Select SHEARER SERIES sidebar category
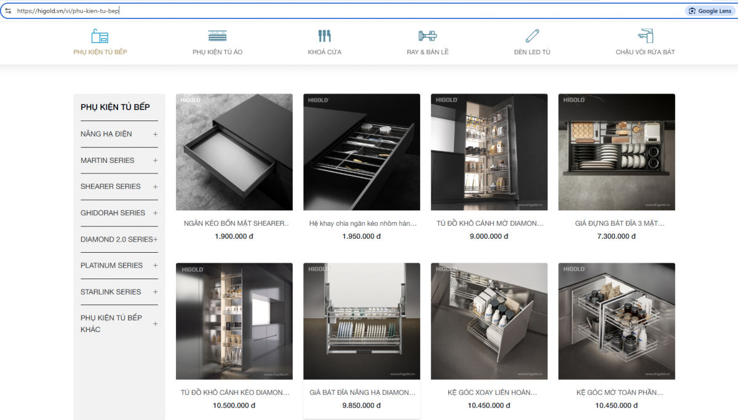 pos(111,186)
